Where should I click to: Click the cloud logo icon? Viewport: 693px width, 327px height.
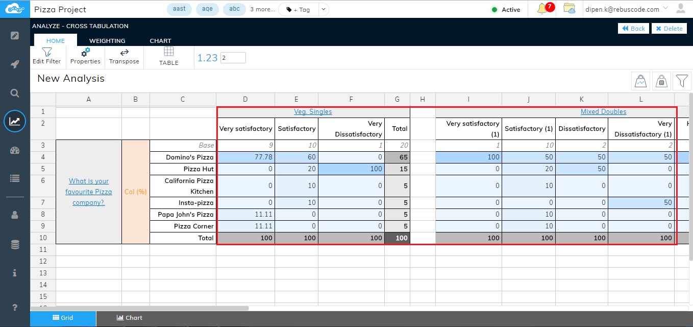[x=15, y=9]
